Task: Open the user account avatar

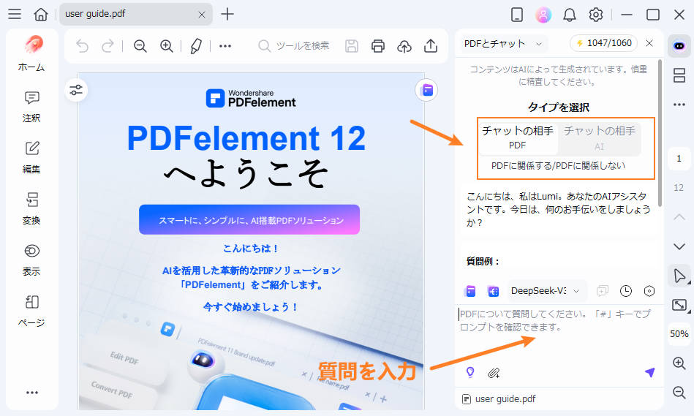Action: coord(543,15)
